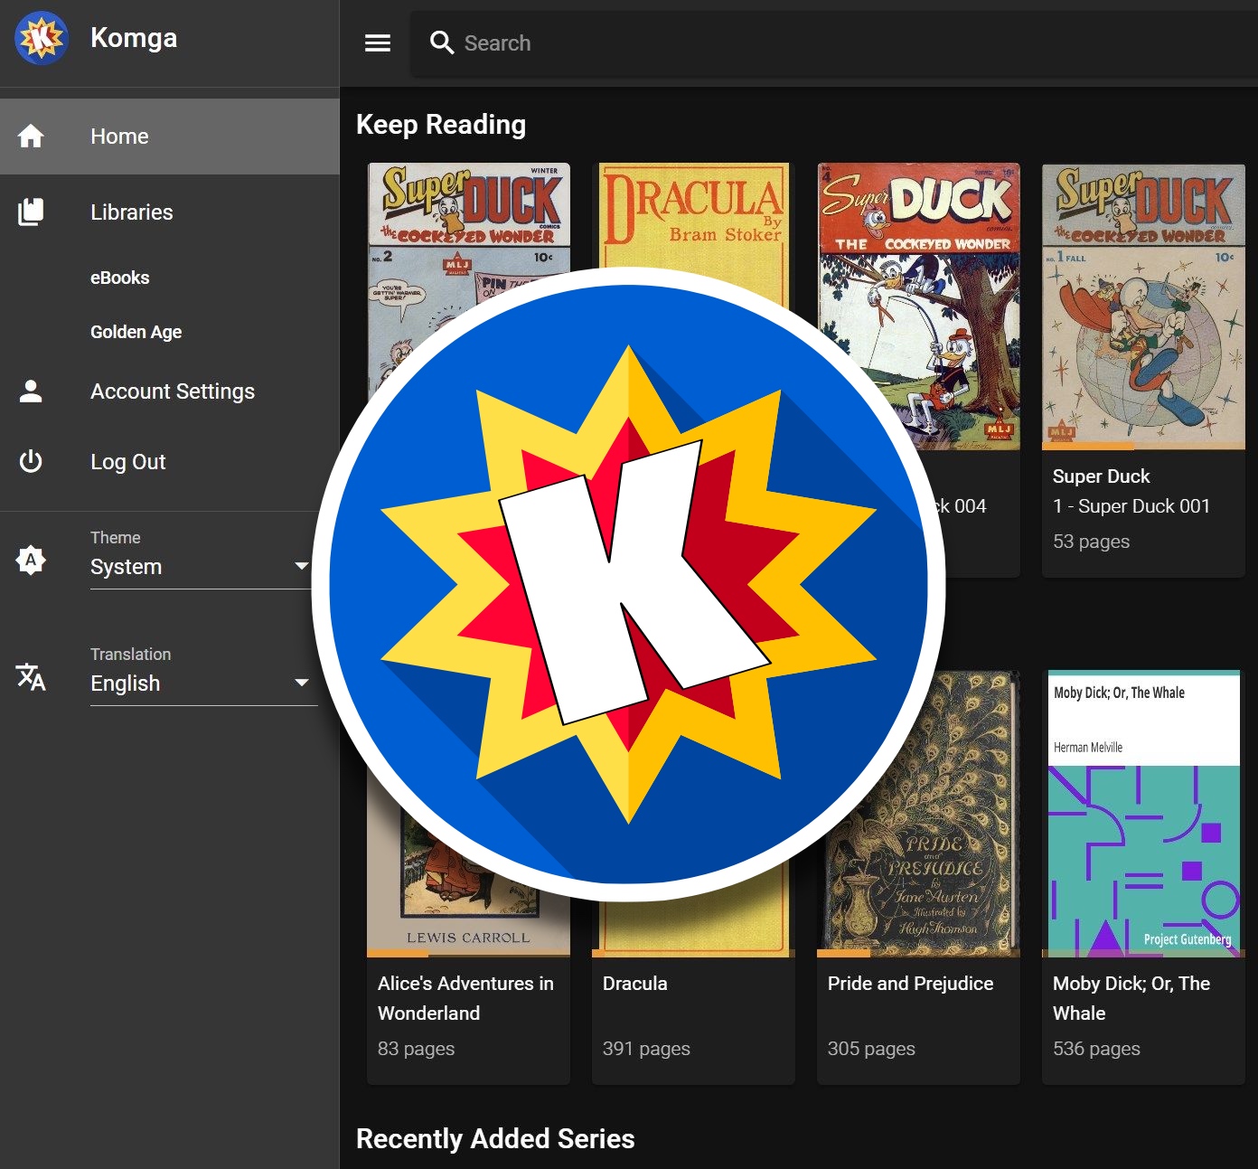
Task: Click the 'Pride and Prejudice' title
Action: click(x=910, y=984)
